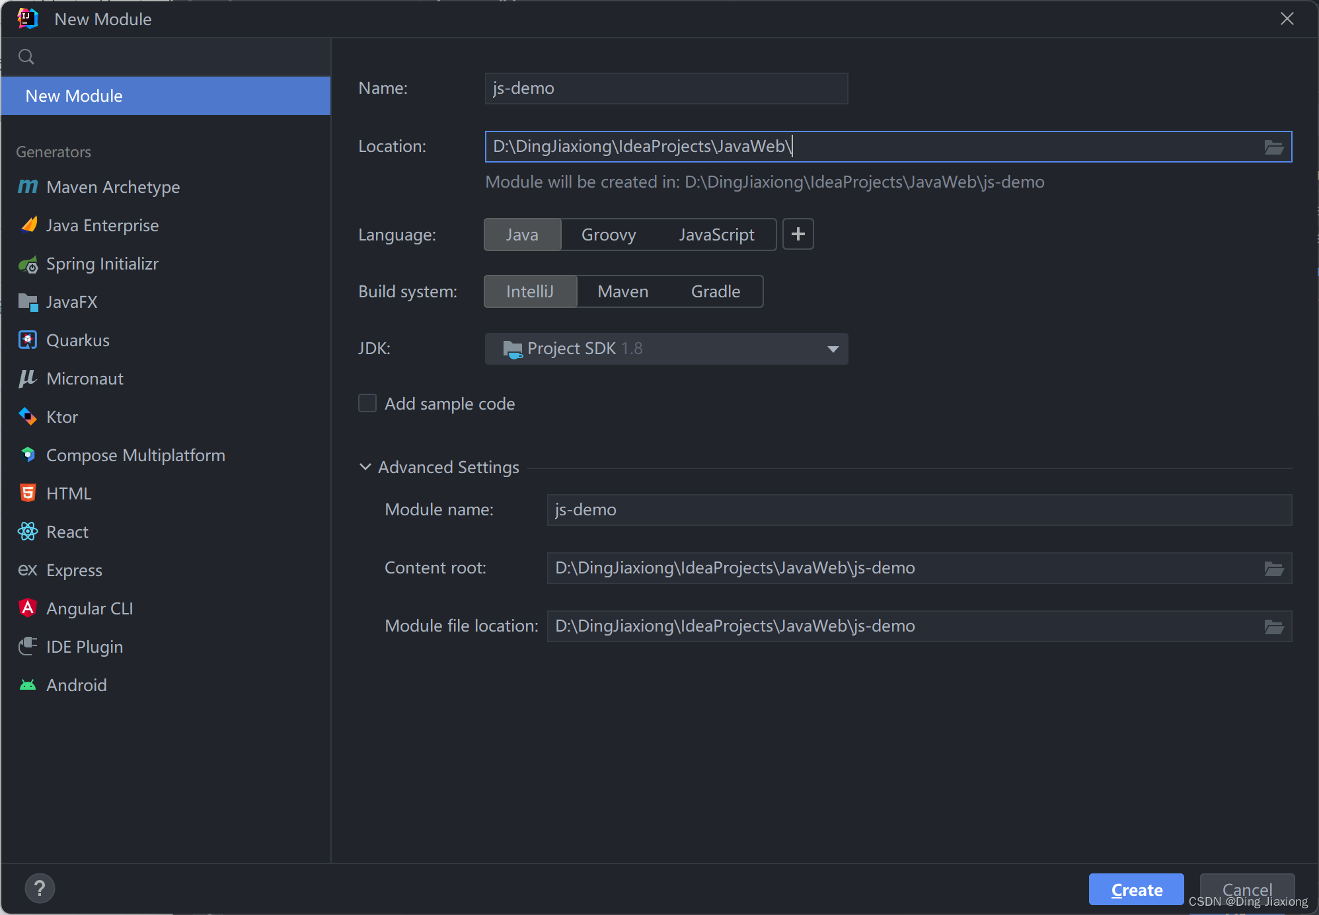The image size is (1319, 915).
Task: Pick the Quarkus generator icon
Action: point(28,340)
